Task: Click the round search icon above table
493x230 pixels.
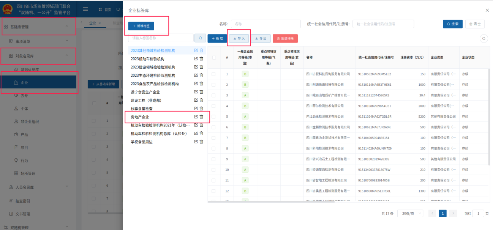Action: coord(484,38)
